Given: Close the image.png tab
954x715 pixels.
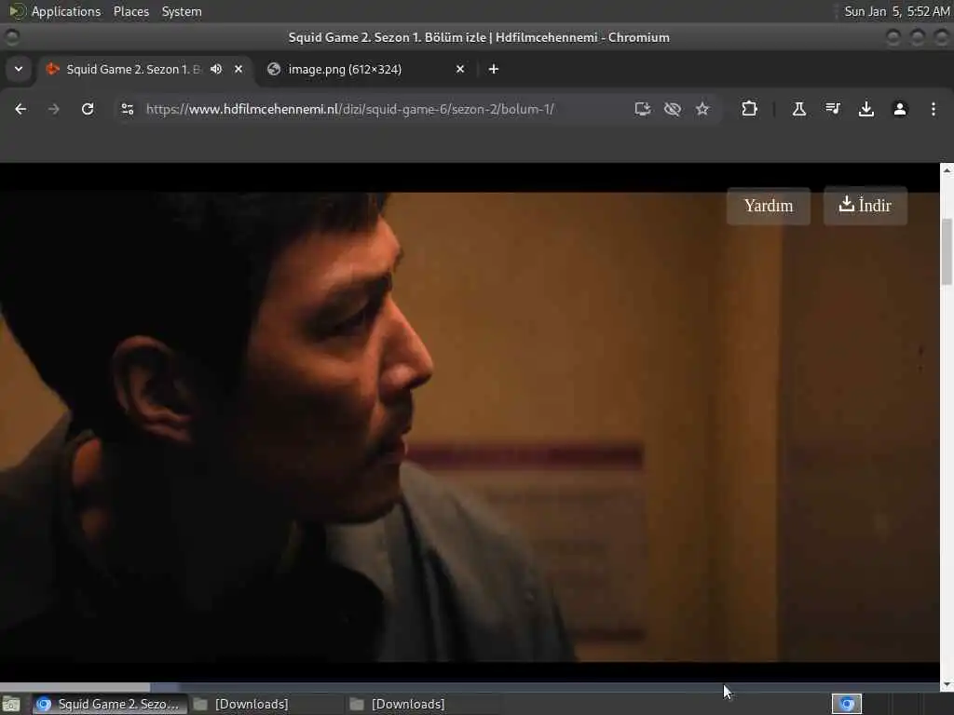Looking at the screenshot, I should click(460, 69).
